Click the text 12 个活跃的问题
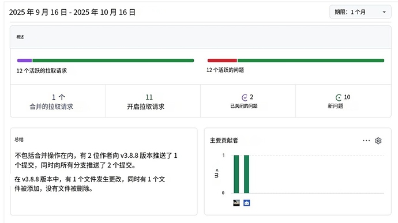Screen dimensions: 398x223 (225, 70)
